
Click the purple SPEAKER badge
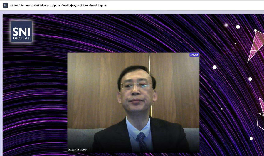pos(194,55)
